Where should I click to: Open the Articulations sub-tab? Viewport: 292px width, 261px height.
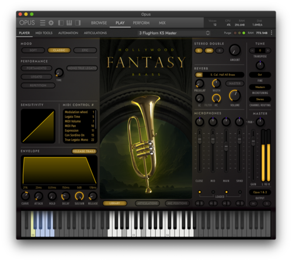95,33
